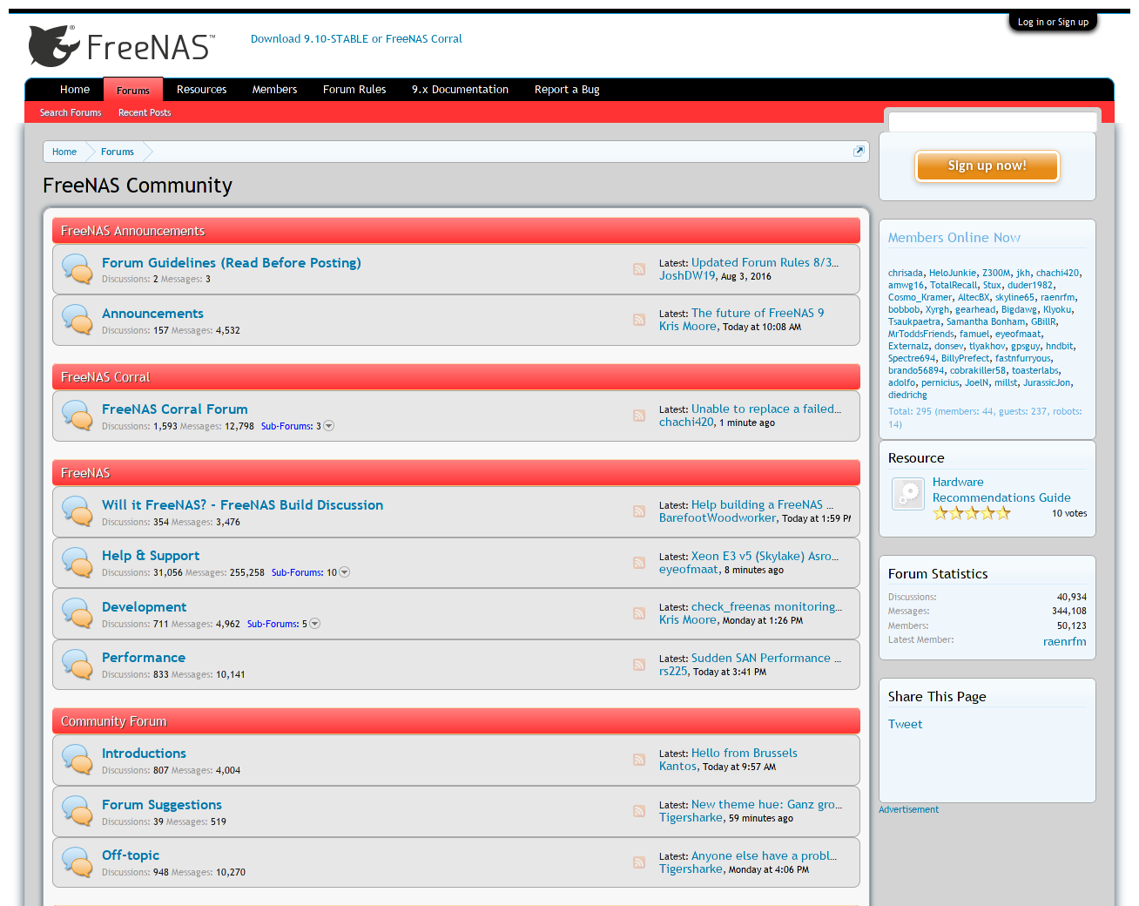Open the Introductions forum
The image size is (1139, 906).
click(144, 754)
